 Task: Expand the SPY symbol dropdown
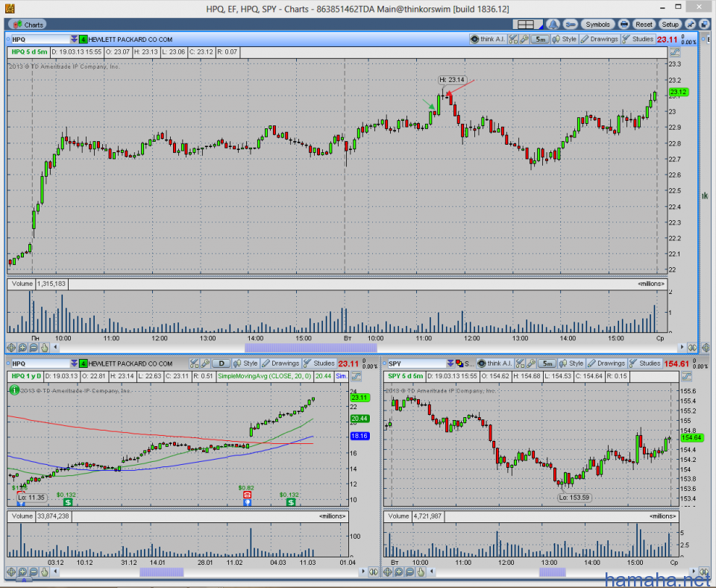[450, 363]
